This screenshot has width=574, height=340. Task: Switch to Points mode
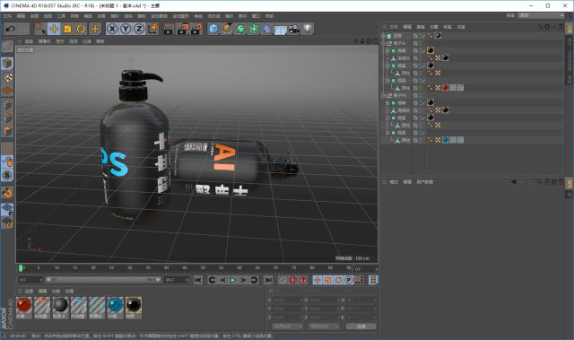pyautogui.click(x=7, y=104)
